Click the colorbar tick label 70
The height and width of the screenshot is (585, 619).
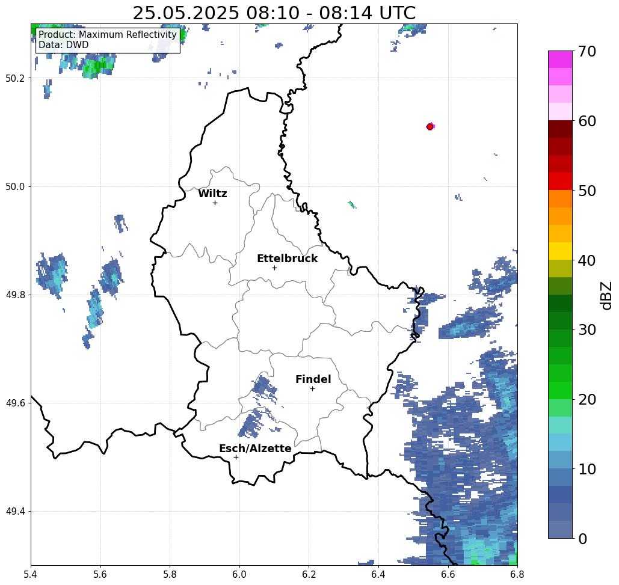(x=587, y=51)
